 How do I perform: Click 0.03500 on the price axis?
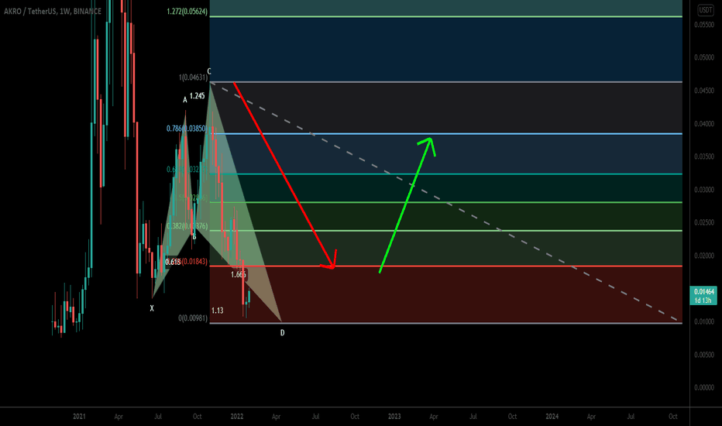[x=704, y=156]
